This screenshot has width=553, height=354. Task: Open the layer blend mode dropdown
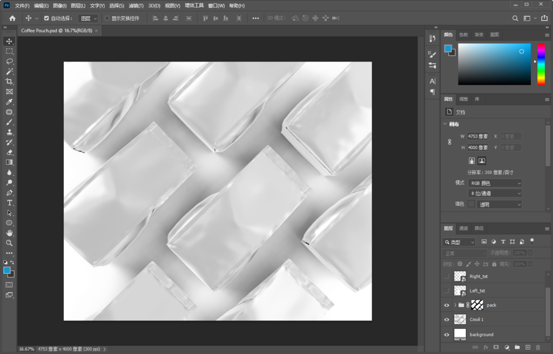465,253
